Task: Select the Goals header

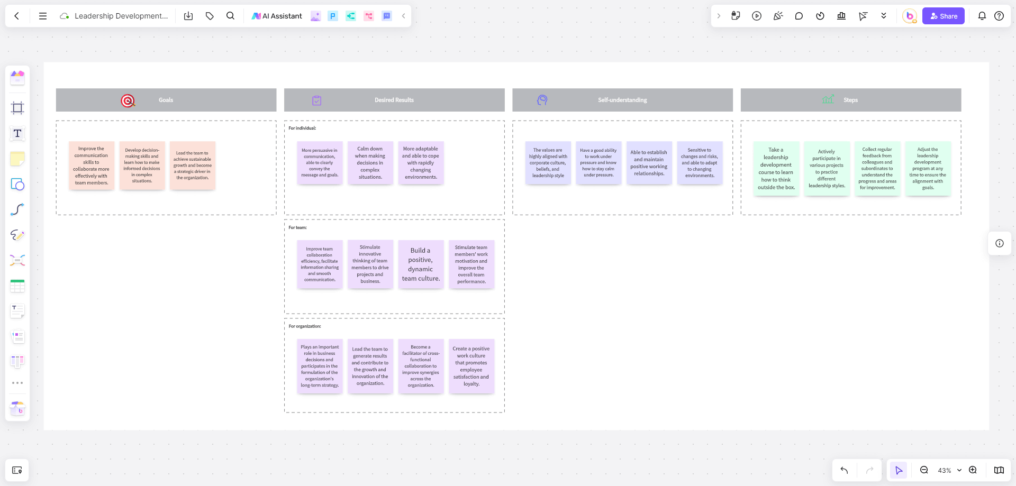Action: point(166,100)
